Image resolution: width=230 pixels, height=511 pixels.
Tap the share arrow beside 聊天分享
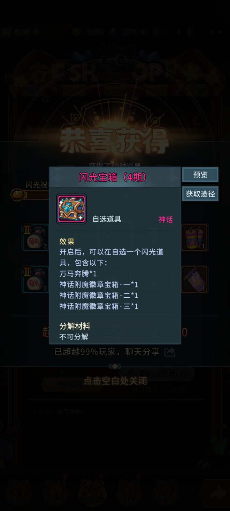pyautogui.click(x=170, y=352)
